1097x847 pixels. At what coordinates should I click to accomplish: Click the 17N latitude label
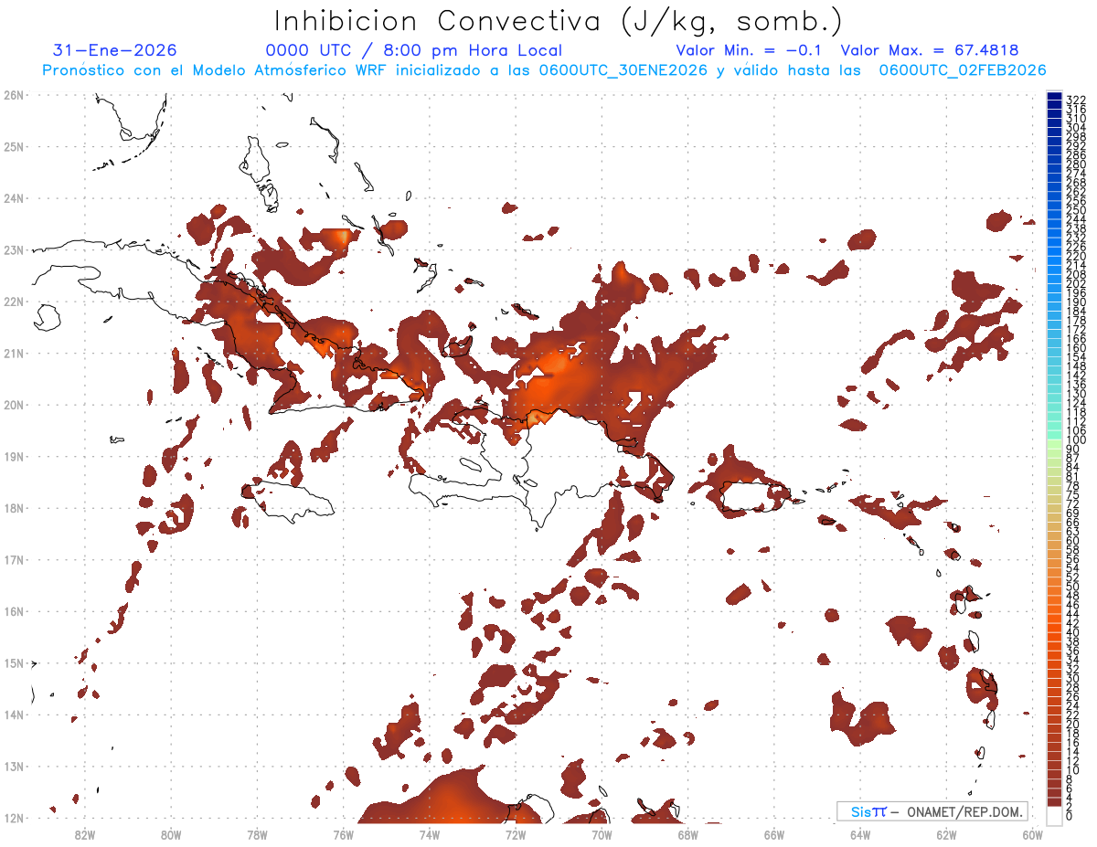14,559
